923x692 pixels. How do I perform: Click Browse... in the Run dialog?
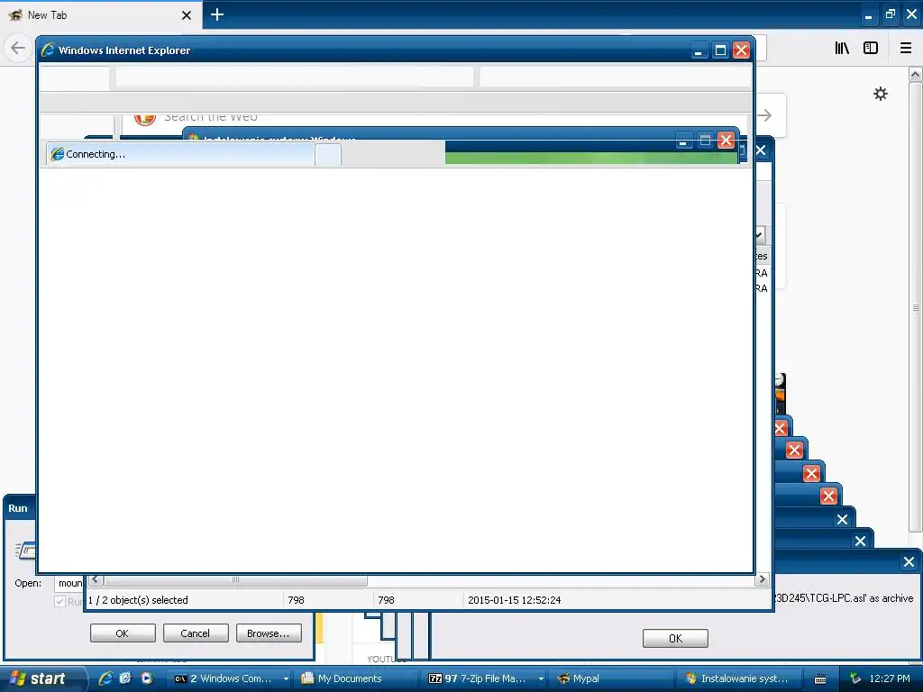[x=269, y=633]
